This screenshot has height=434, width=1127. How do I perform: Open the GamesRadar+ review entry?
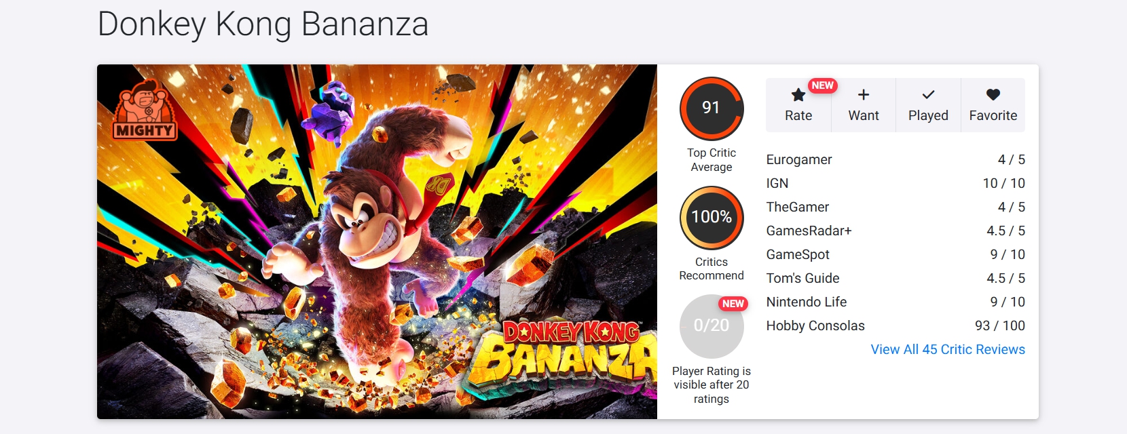tap(895, 231)
